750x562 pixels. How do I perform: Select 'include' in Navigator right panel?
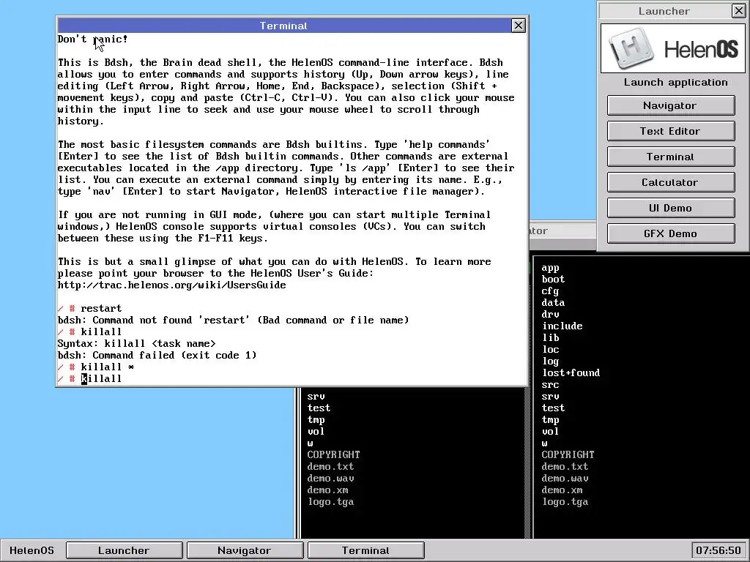coord(562,326)
